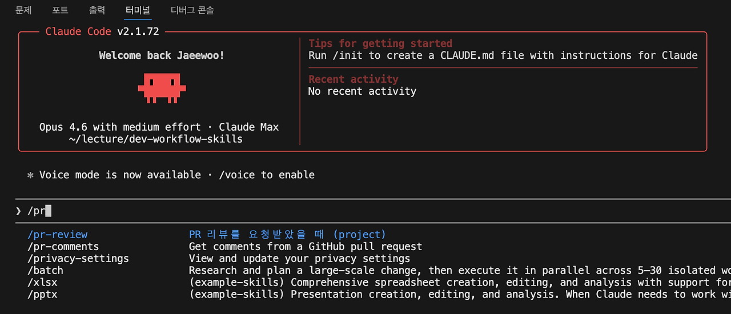
Task: Click the prompt chevron before /pr
Action: point(18,211)
